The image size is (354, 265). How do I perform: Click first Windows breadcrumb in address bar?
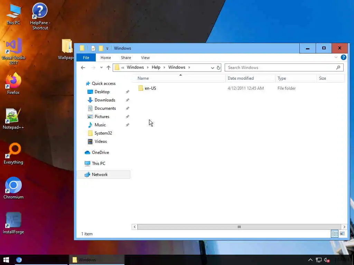pos(135,67)
